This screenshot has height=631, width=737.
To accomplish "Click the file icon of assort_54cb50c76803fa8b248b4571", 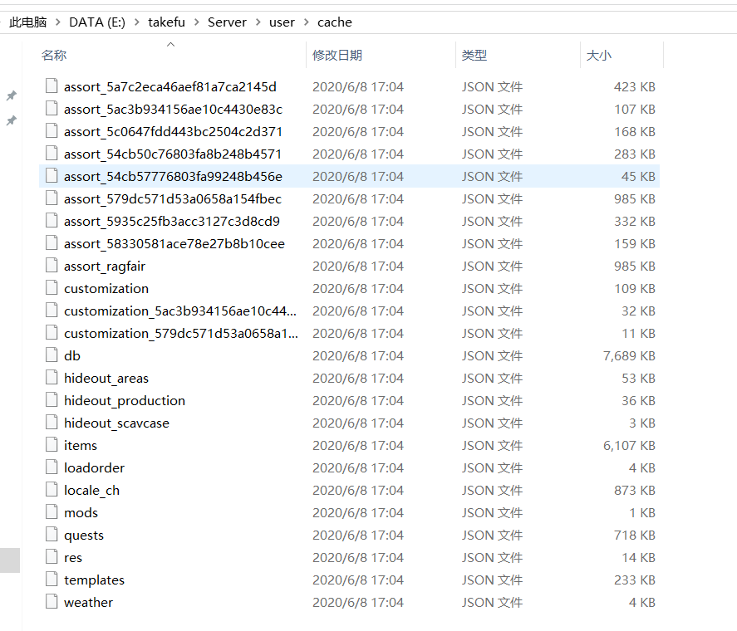I will pyautogui.click(x=52, y=154).
